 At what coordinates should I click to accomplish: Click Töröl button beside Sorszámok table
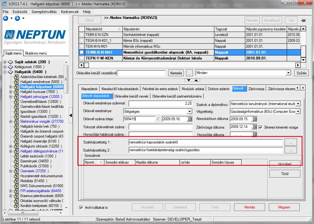(285, 174)
